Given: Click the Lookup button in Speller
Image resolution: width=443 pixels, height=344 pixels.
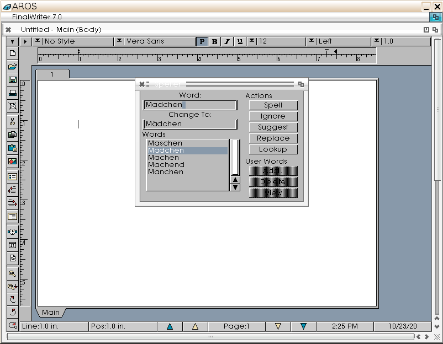Looking at the screenshot, I should coord(273,149).
